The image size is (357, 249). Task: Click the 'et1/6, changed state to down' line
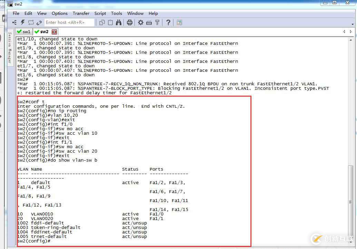(56, 75)
